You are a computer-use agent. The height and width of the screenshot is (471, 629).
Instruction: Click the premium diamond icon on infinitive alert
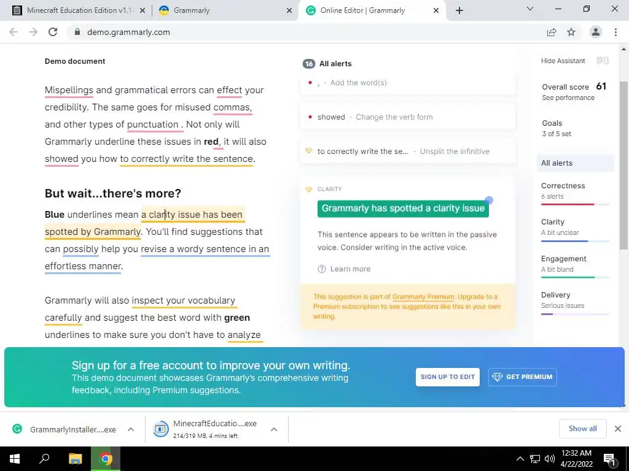tap(308, 151)
